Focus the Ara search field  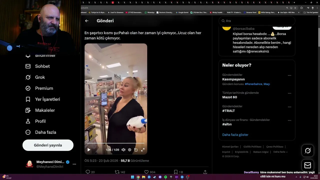point(257,21)
